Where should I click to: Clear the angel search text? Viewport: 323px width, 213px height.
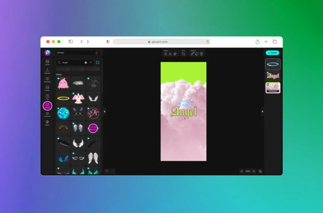pos(86,62)
